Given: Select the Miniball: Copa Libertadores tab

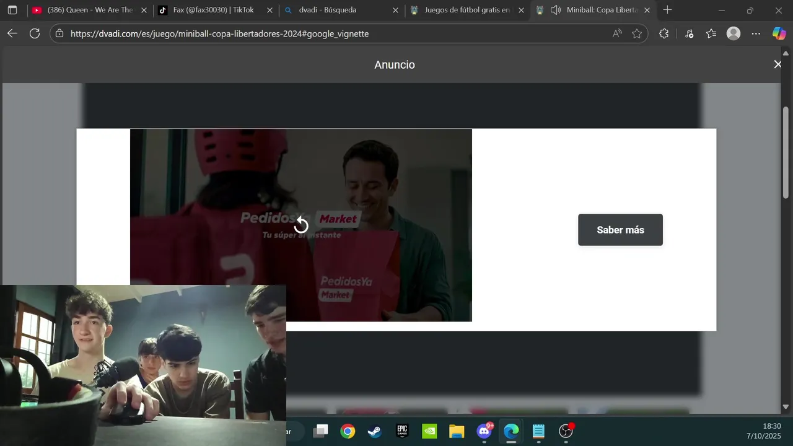Looking at the screenshot, I should [x=592, y=11].
